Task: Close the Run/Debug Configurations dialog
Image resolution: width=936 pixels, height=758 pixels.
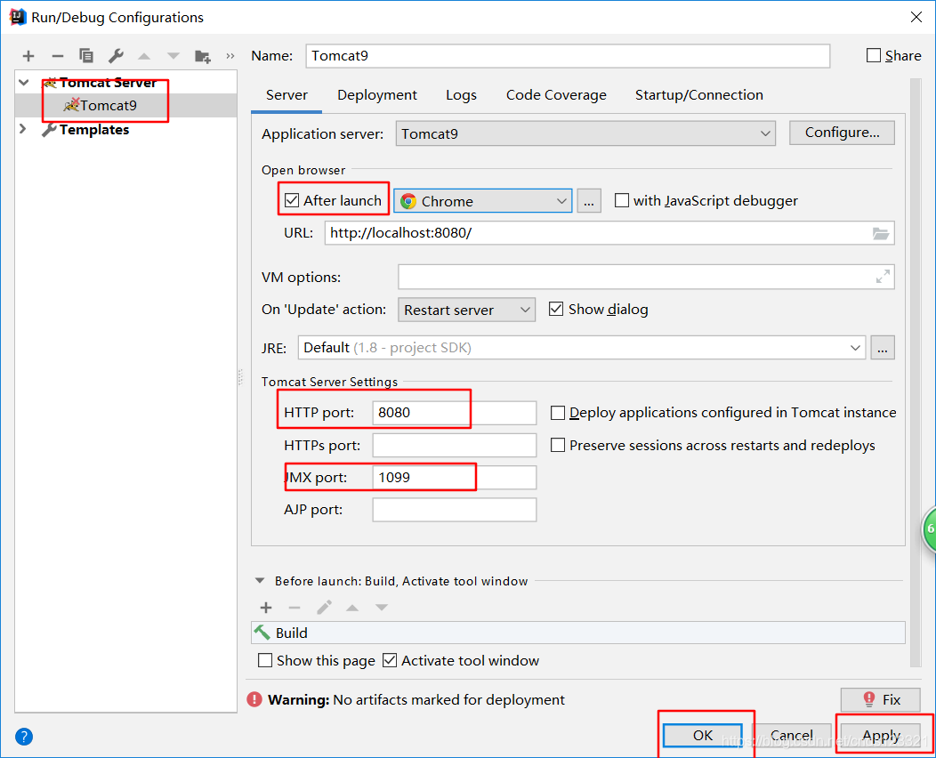Action: (916, 17)
